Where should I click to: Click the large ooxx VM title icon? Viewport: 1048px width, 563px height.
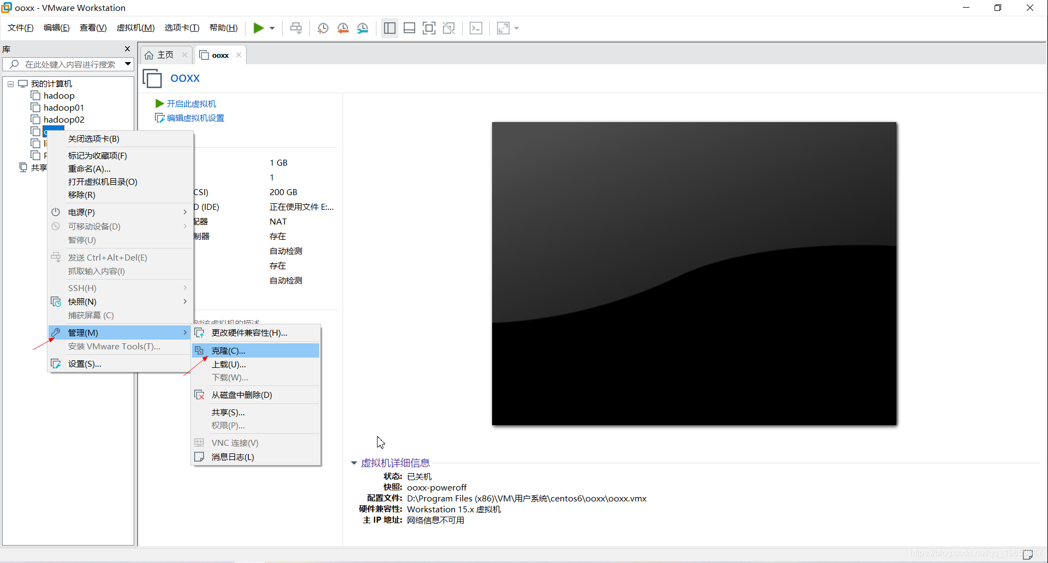pyautogui.click(x=152, y=78)
